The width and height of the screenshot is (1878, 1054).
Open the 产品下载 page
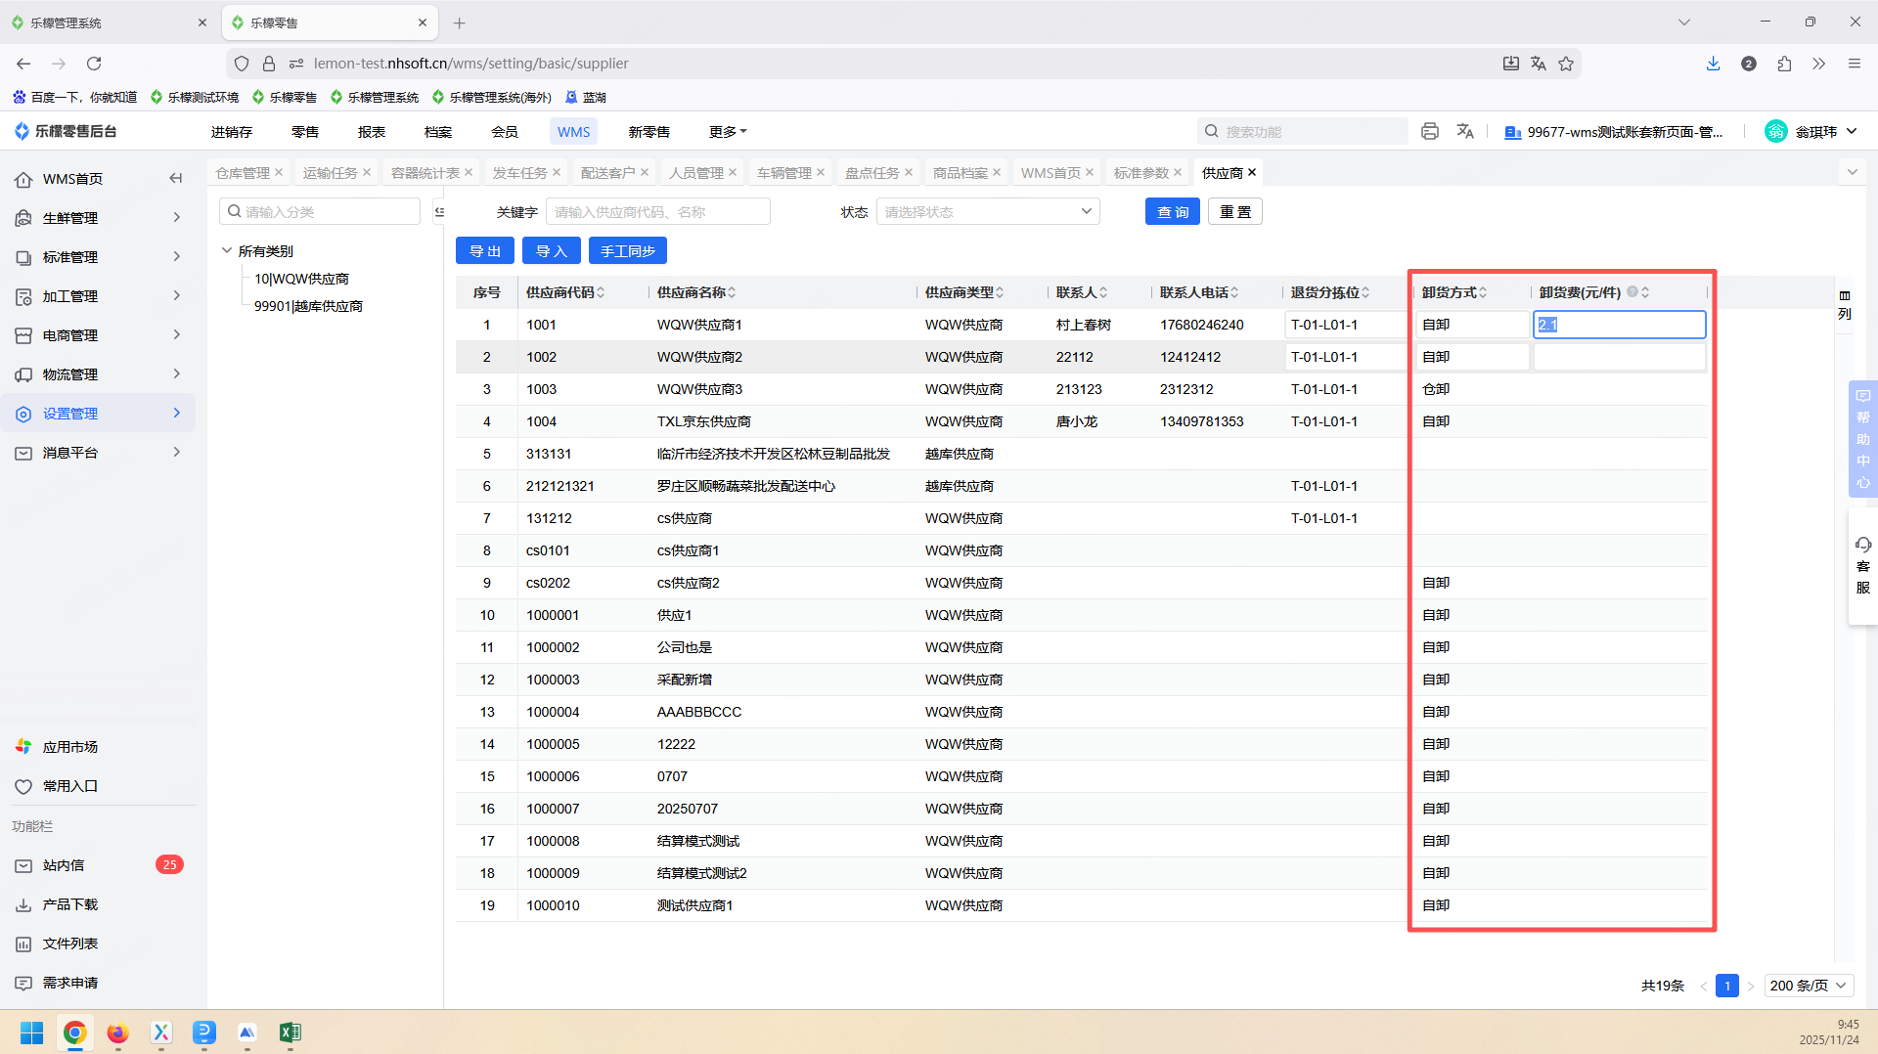(x=70, y=904)
